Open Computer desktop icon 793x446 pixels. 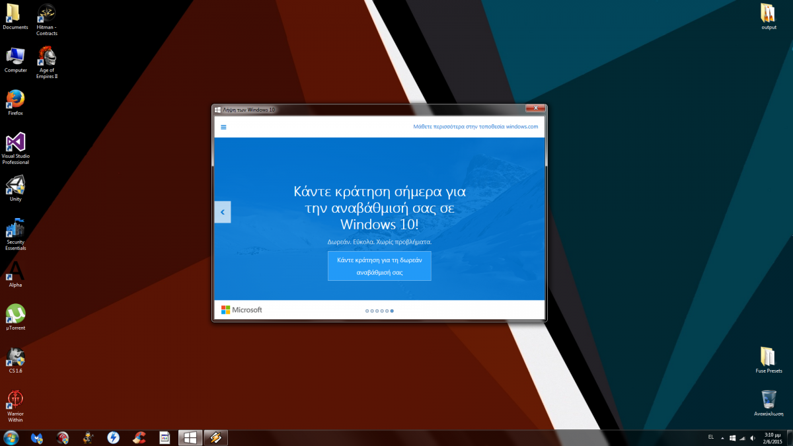15,59
